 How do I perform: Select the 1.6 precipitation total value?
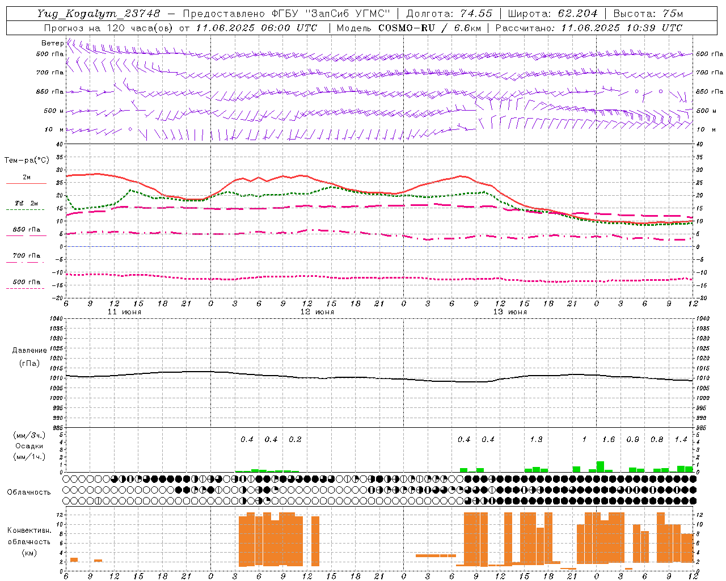pyautogui.click(x=609, y=439)
